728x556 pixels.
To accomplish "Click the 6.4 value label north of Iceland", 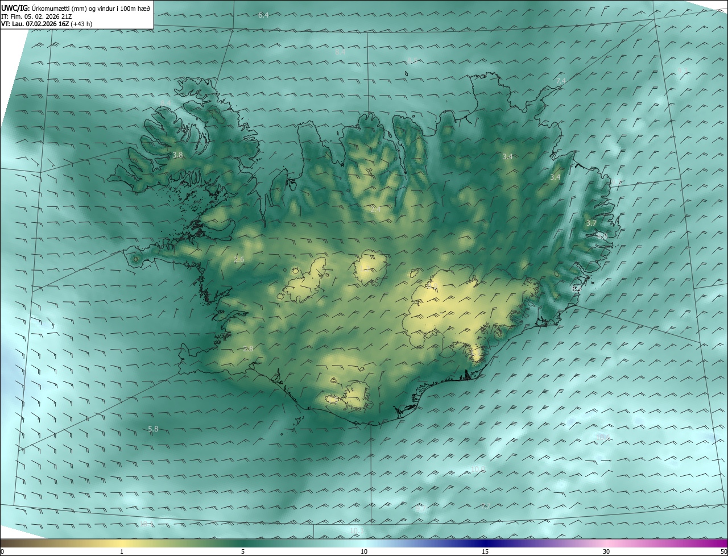I will coord(263,15).
